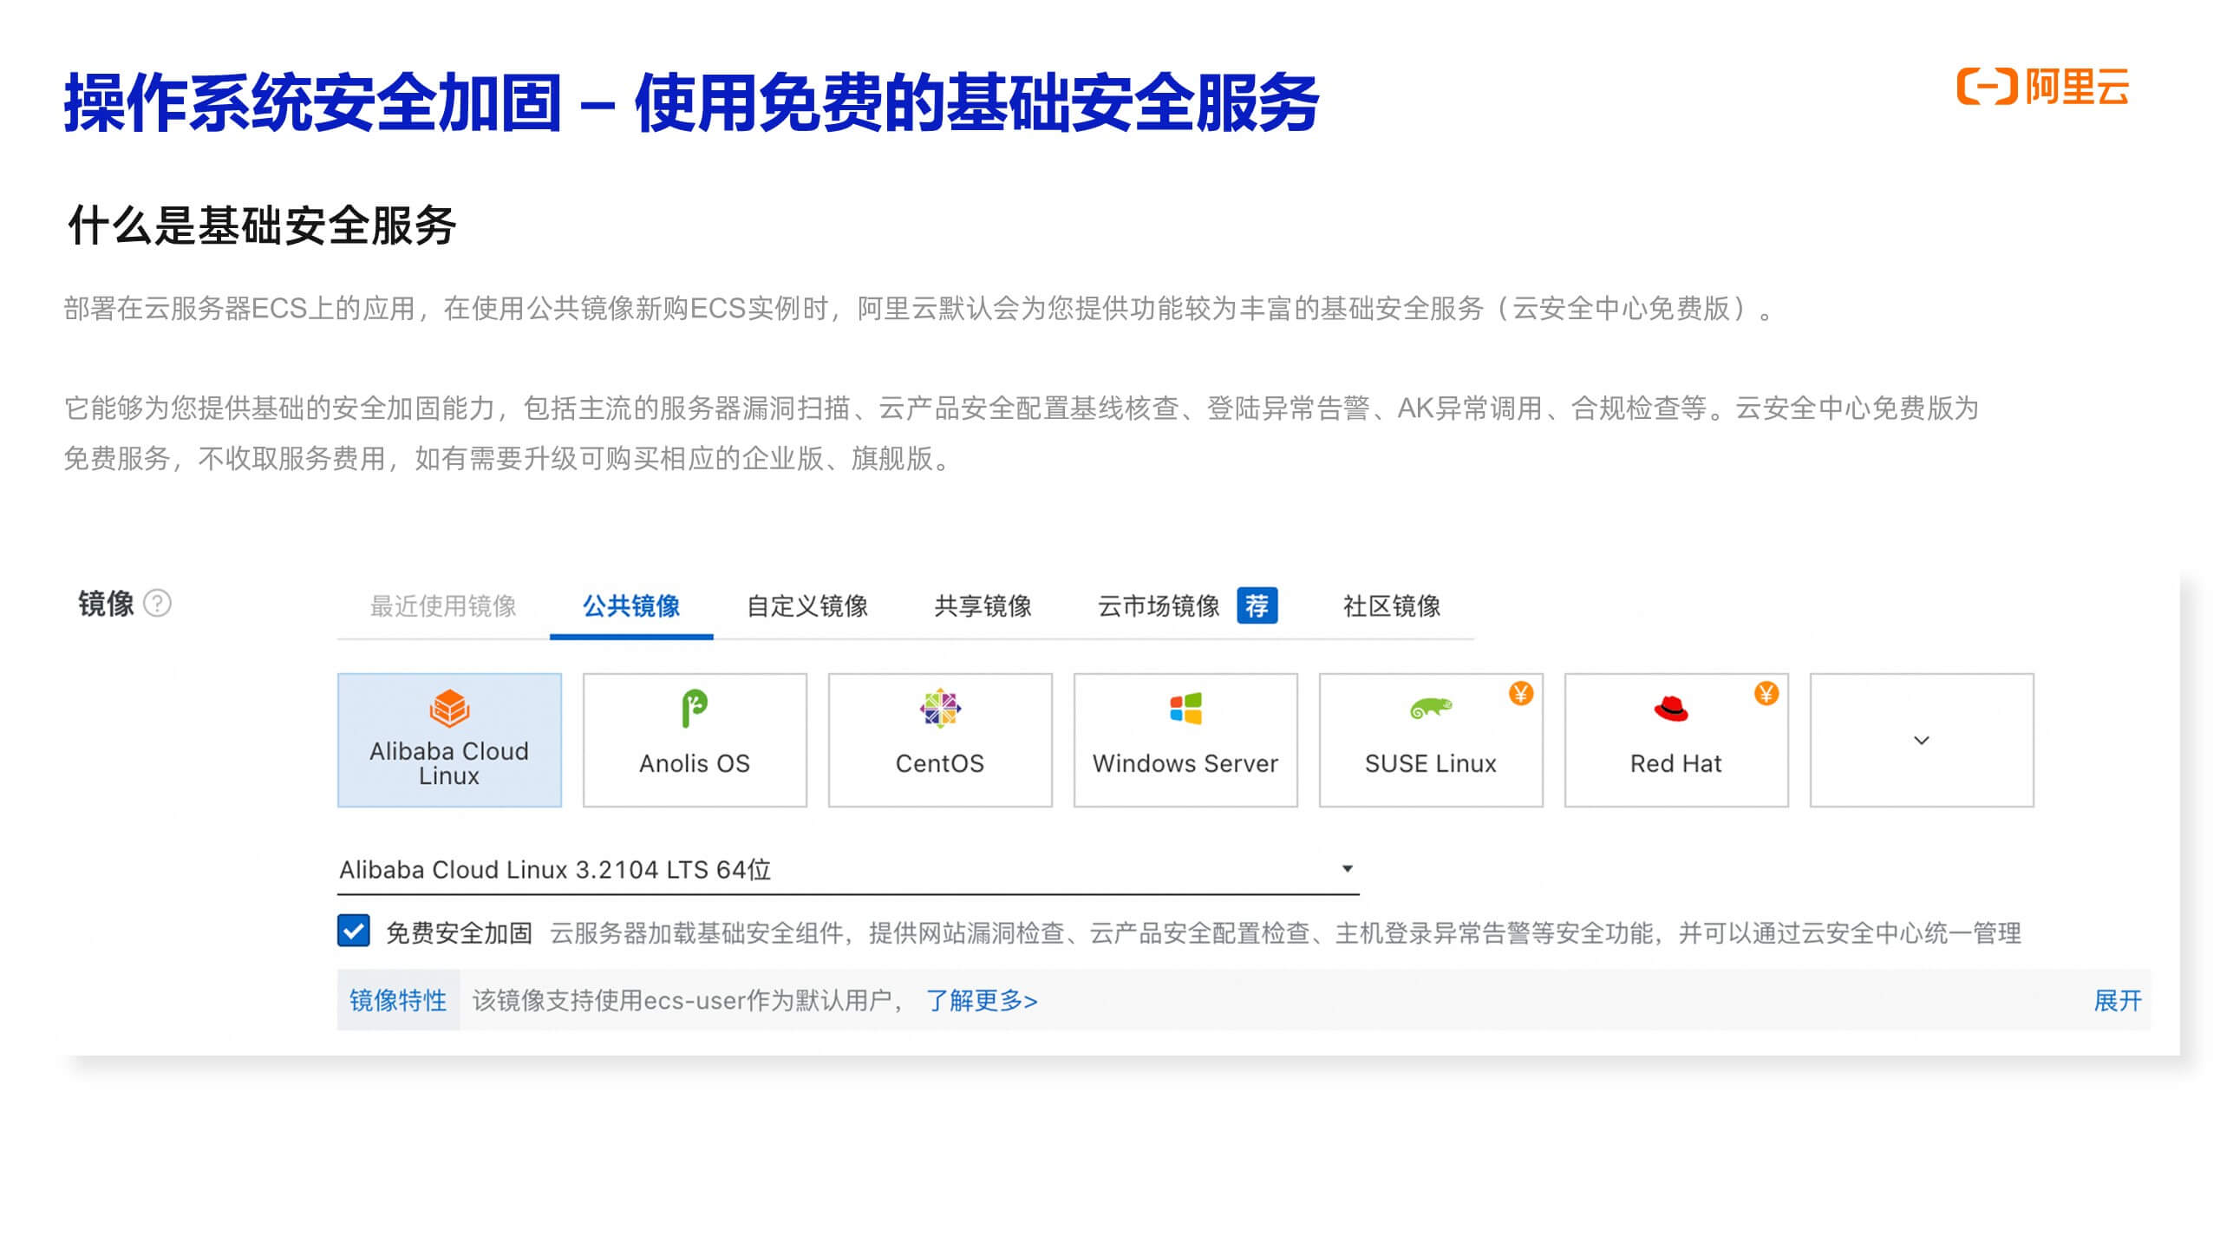Switch to the 最近使用镜像 tab

click(x=443, y=605)
